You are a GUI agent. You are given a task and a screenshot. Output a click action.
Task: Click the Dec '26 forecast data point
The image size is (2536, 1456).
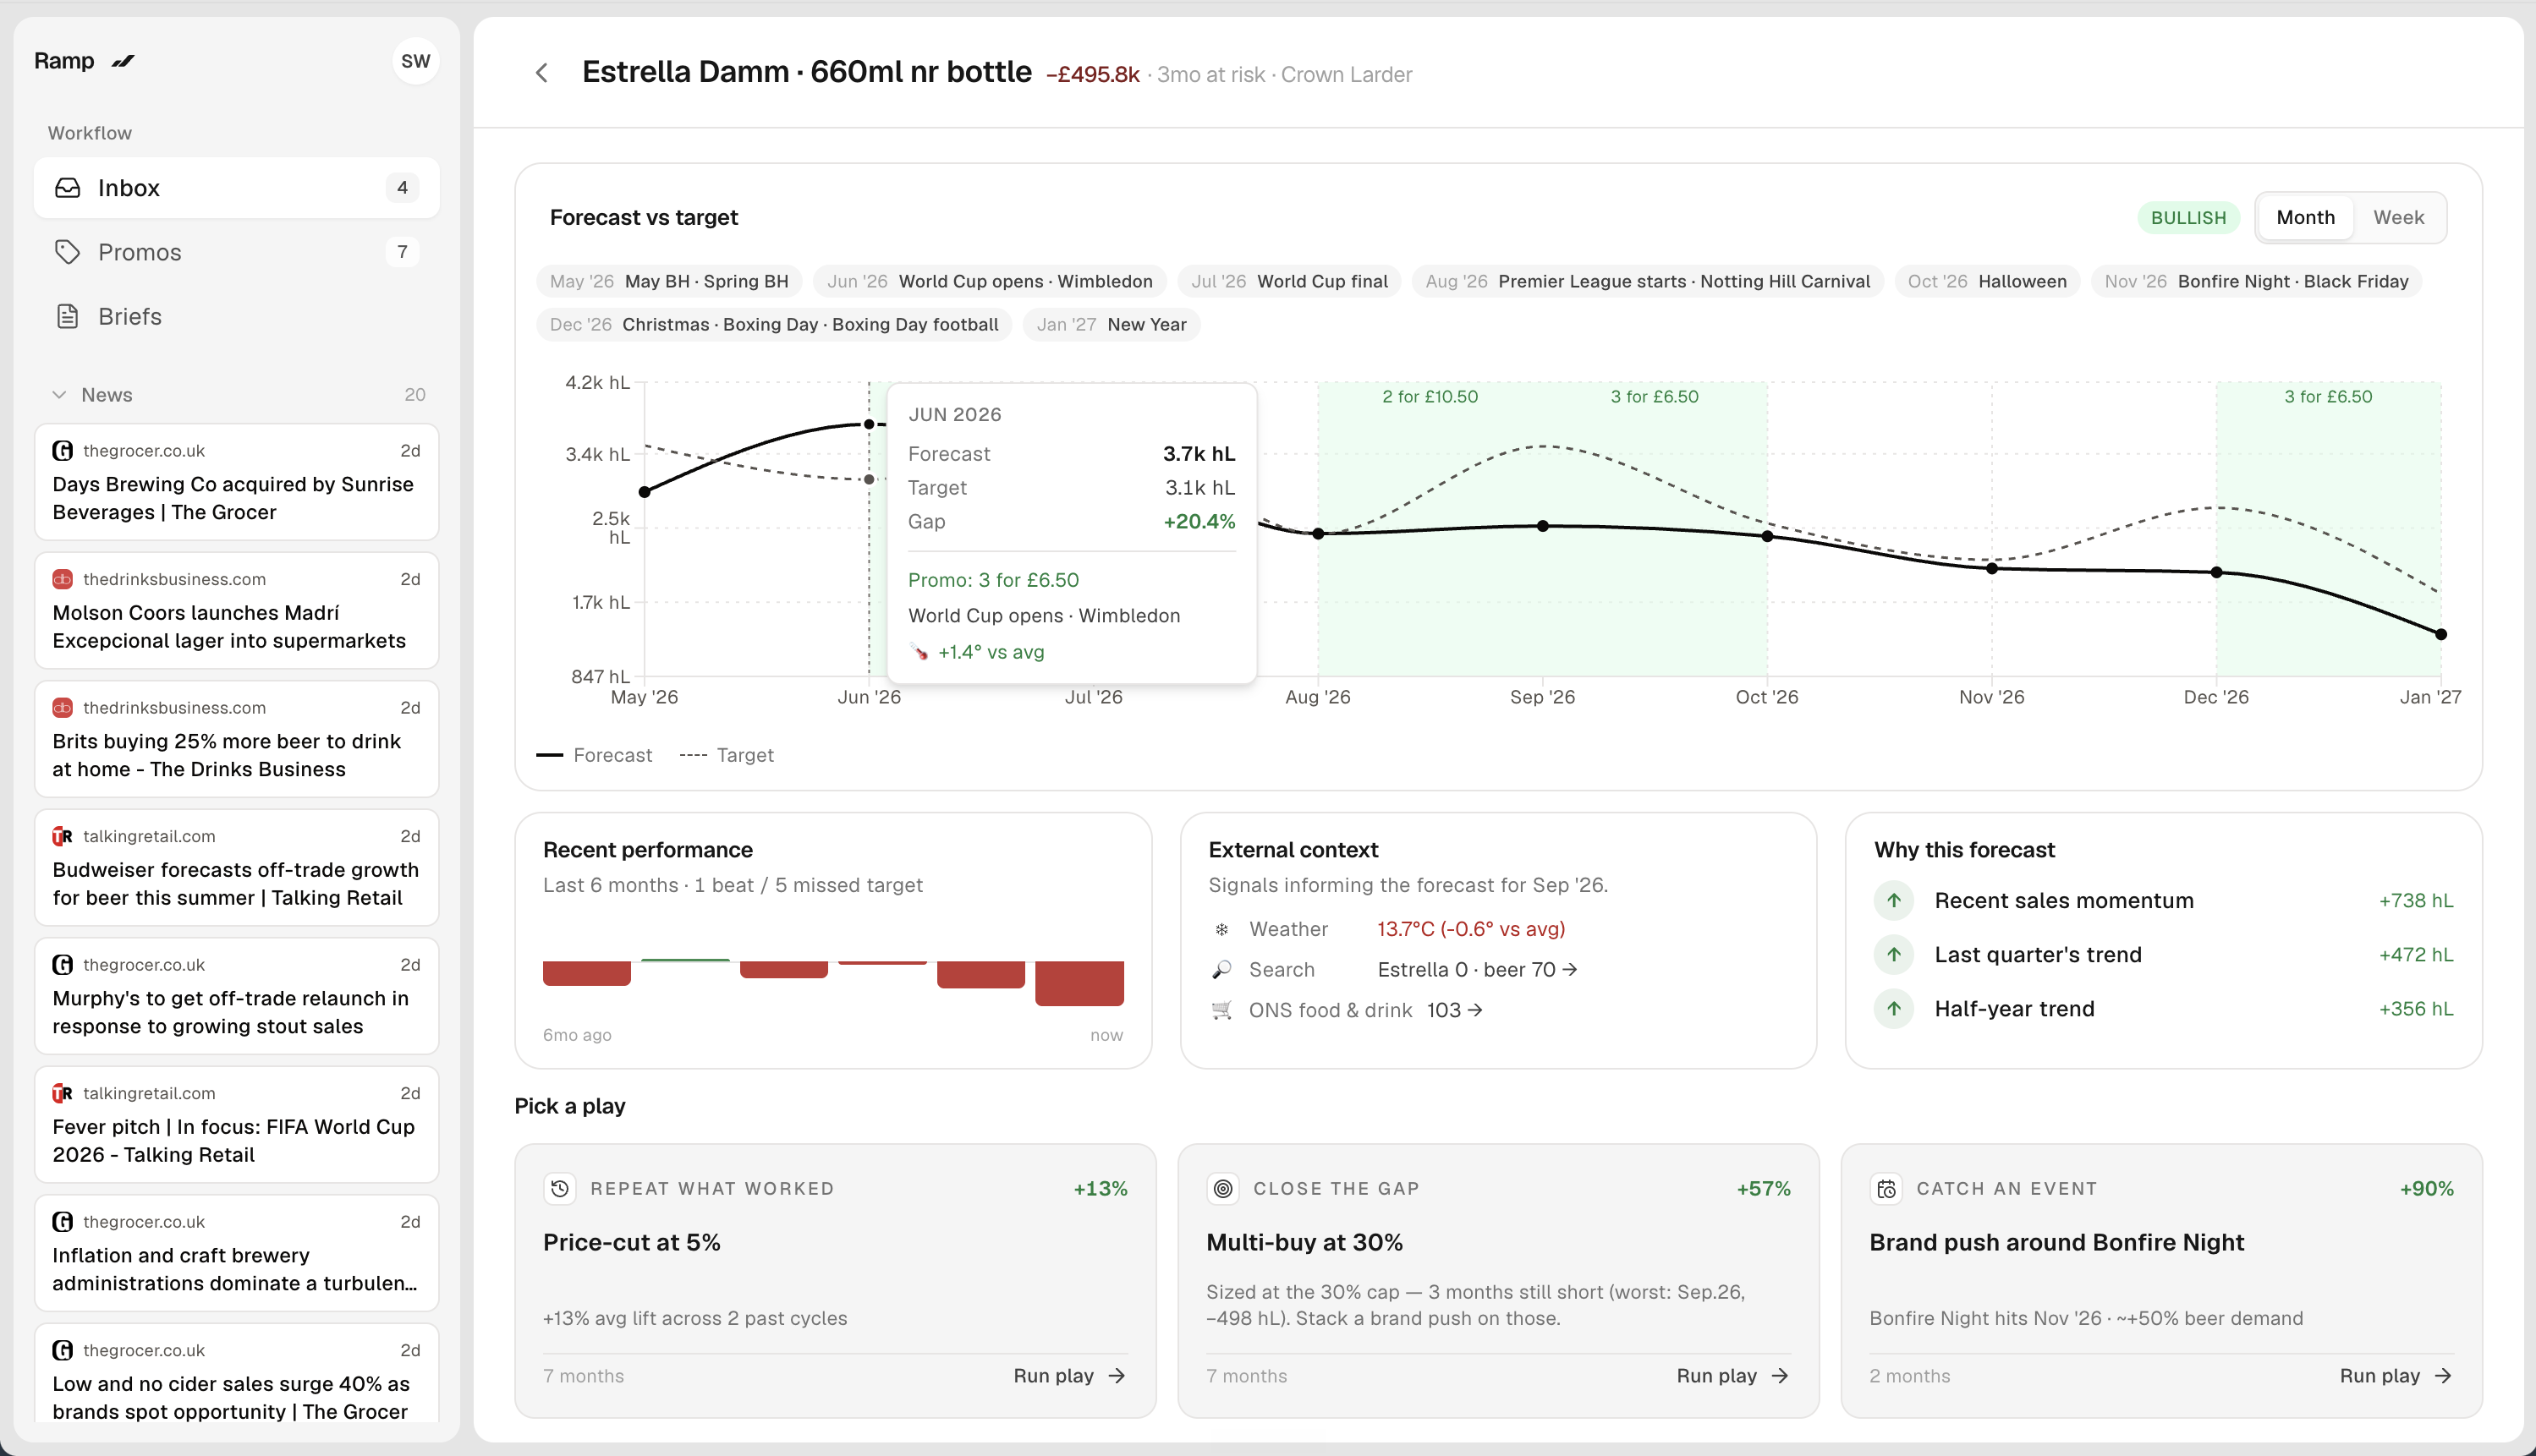tap(2217, 572)
